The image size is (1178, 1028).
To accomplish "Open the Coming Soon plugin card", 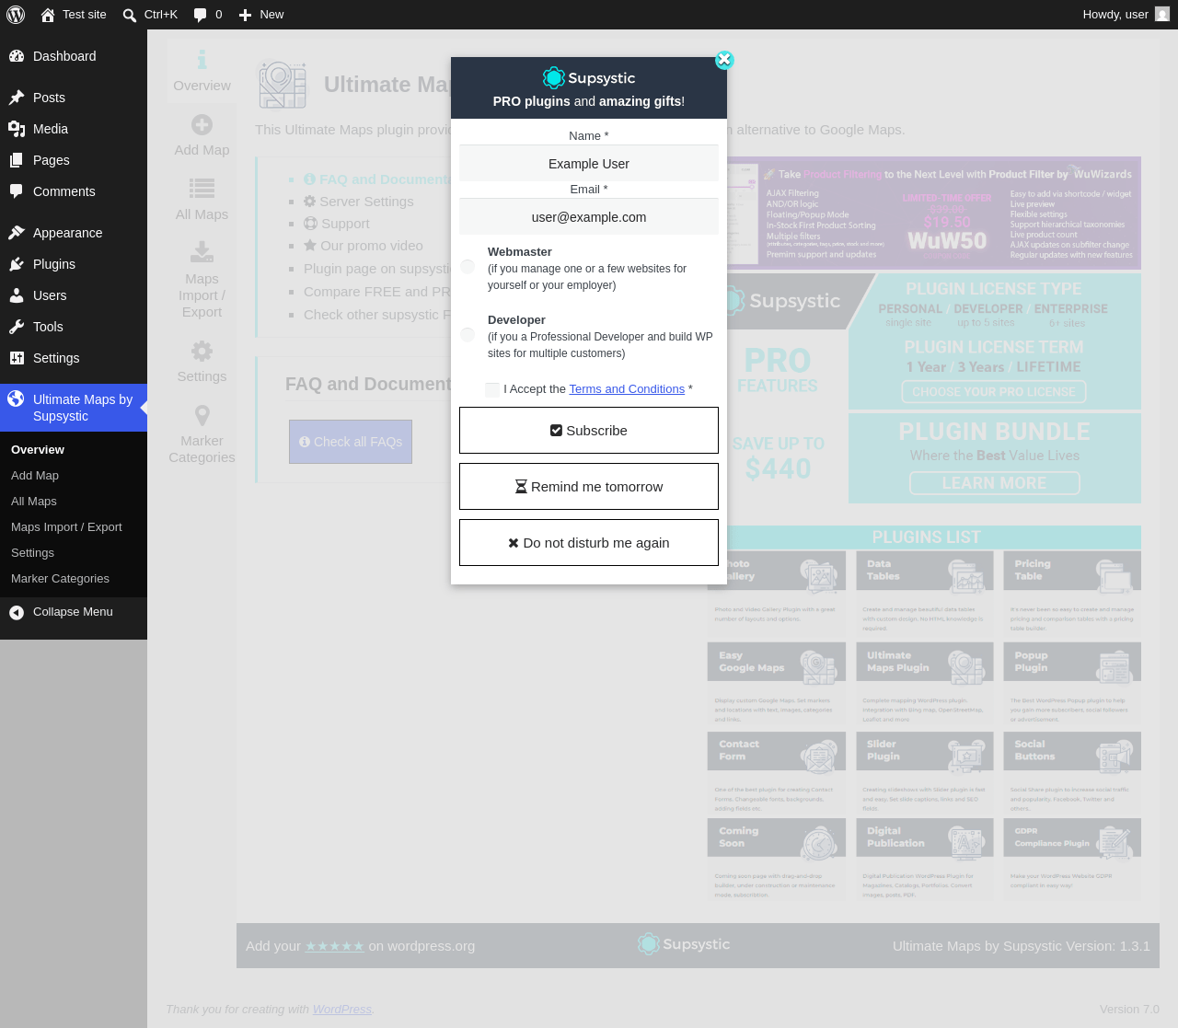I will pyautogui.click(x=777, y=860).
